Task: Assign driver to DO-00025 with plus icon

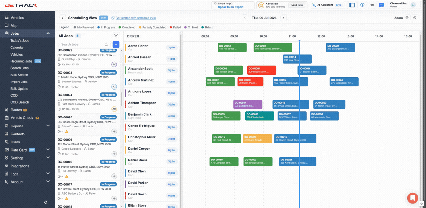Action: (114, 132)
